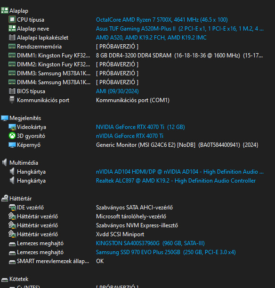This screenshot has height=288, width=275.
Task: Click icon of Microsoft tárolóhely-vezérlő row
Action: coord(12,216)
